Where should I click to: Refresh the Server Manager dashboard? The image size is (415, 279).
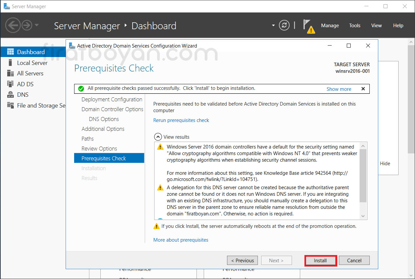coord(284,25)
